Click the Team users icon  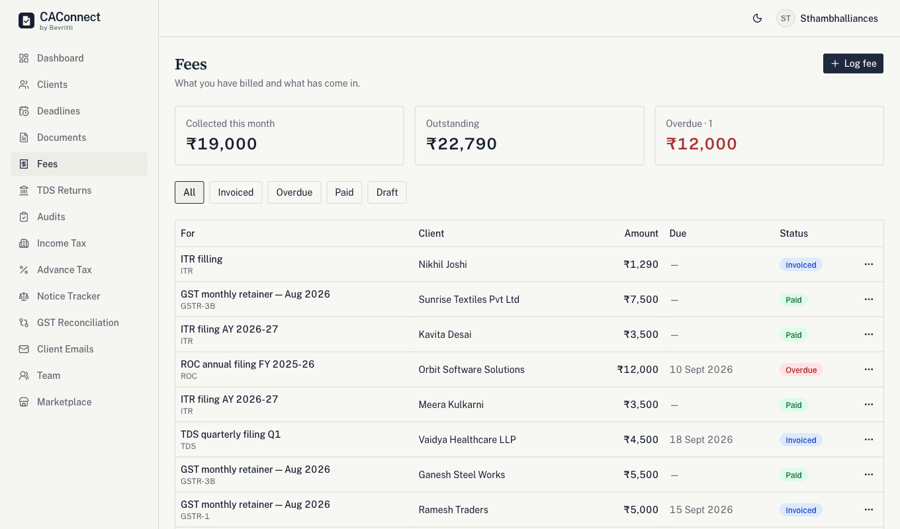24,376
